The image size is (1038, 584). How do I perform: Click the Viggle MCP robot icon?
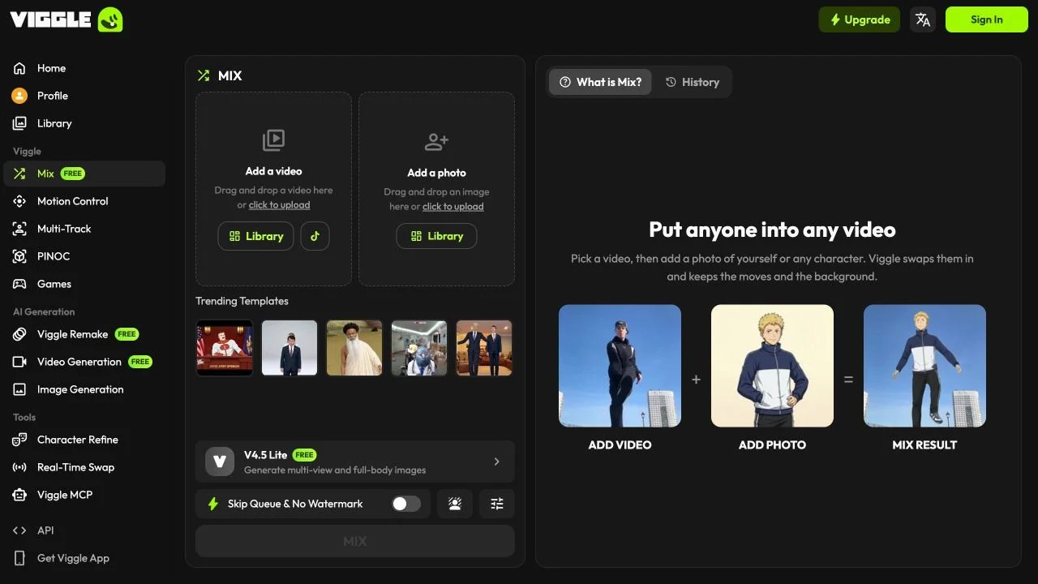tap(19, 495)
